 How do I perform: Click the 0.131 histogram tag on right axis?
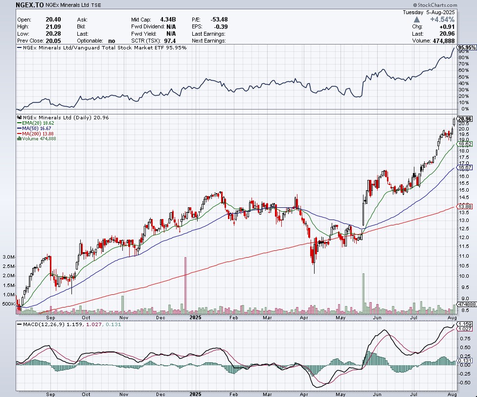click(465, 360)
